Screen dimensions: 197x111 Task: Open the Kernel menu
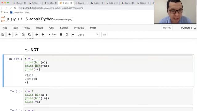click(x=64, y=28)
